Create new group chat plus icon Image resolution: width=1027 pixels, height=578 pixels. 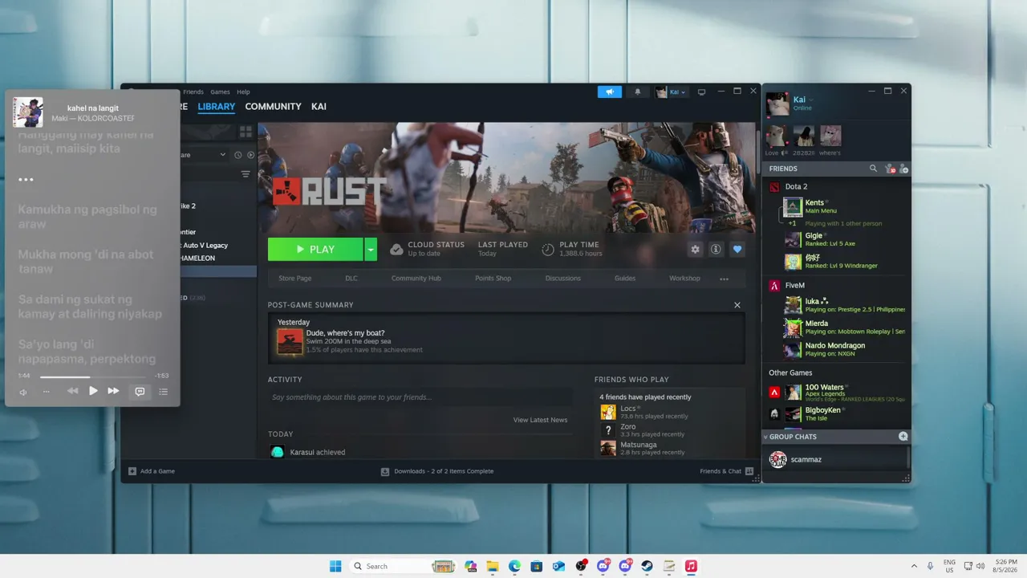pyautogui.click(x=903, y=437)
